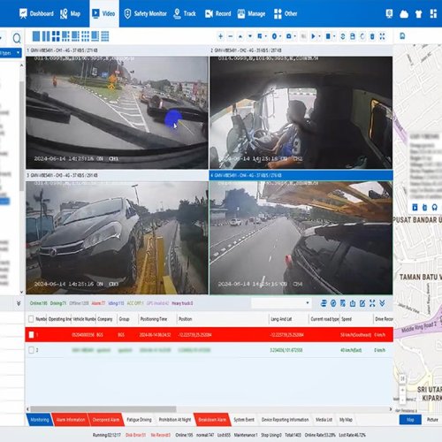Click the layout blocks icon at the header's end
Screen dimensions: 442x442
[x=433, y=13]
